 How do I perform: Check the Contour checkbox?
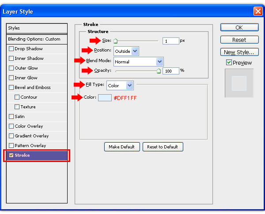click(x=17, y=97)
